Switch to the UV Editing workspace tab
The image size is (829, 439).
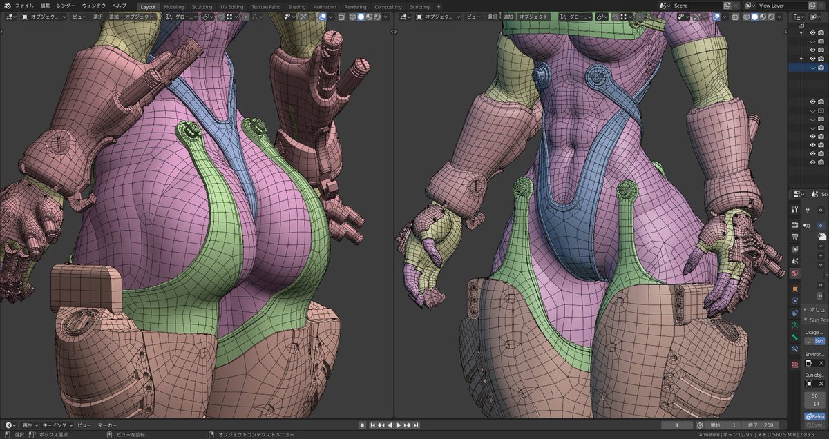point(231,6)
